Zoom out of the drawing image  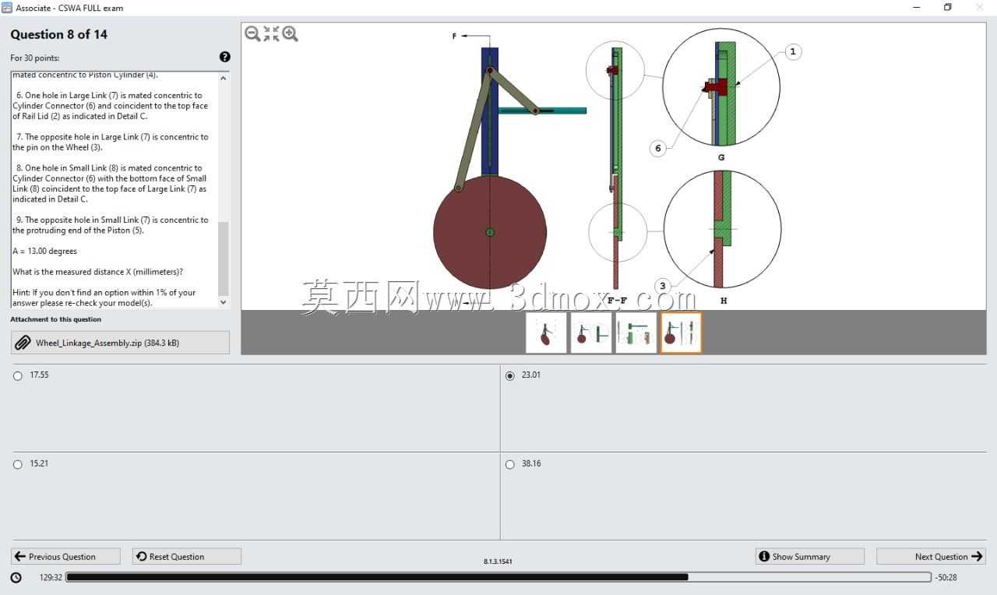[252, 33]
